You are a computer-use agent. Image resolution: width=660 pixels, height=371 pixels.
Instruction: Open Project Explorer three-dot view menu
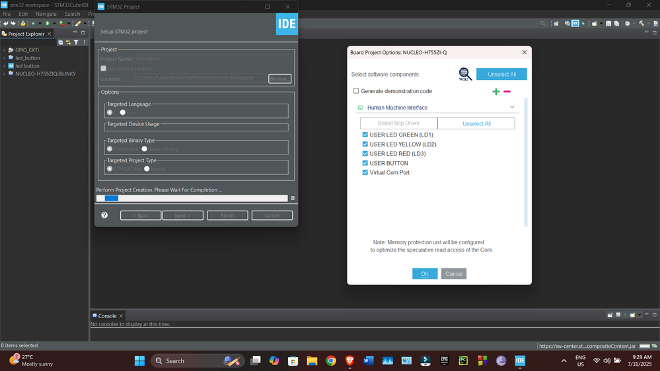tap(84, 42)
